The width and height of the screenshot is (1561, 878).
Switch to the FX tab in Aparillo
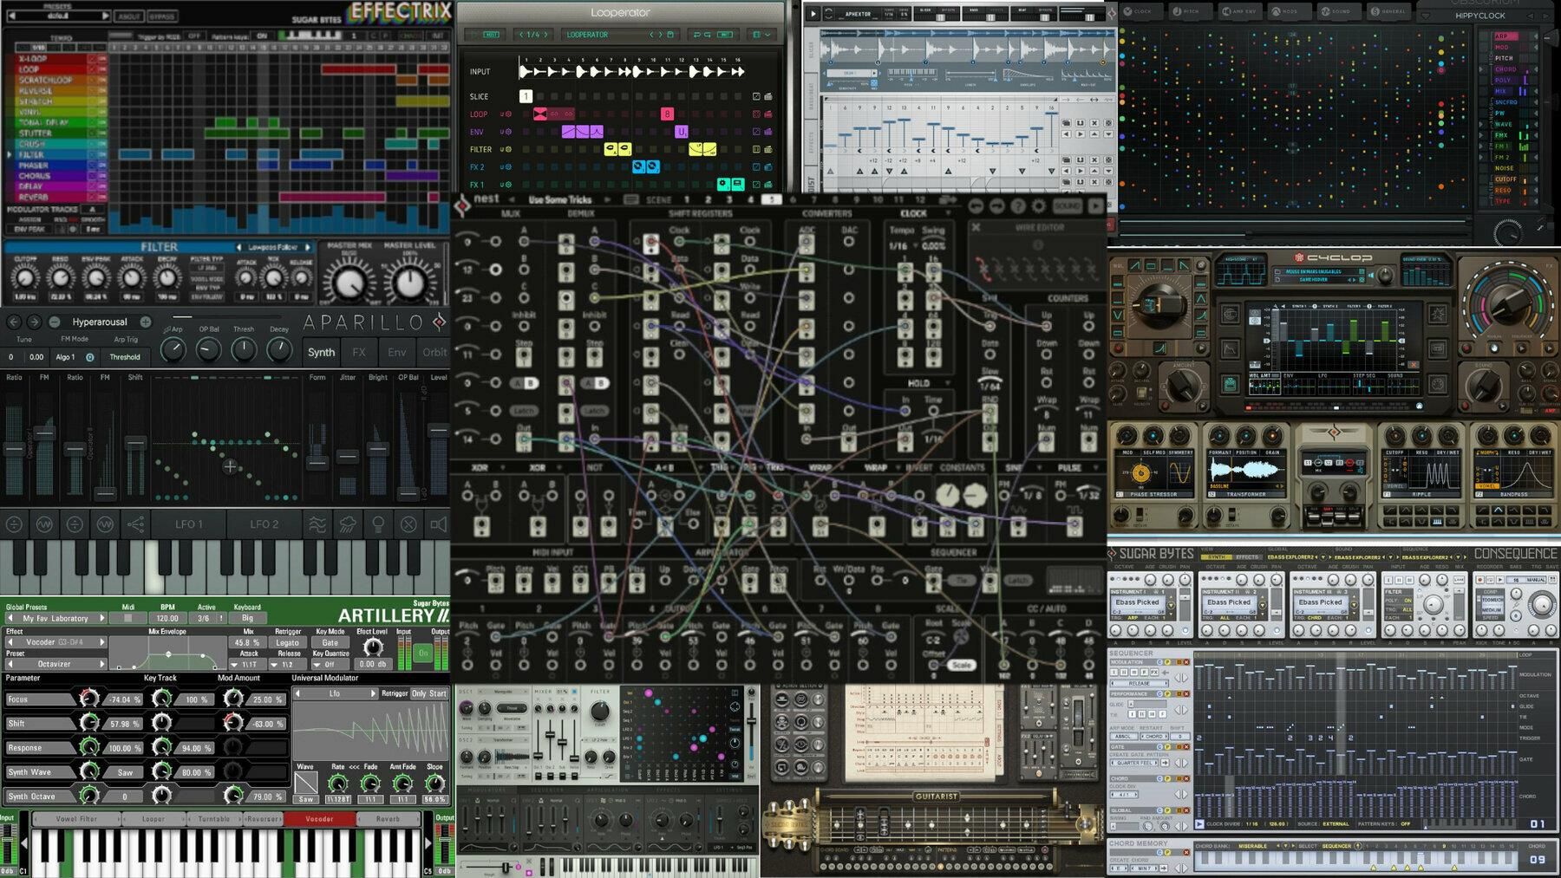359,353
